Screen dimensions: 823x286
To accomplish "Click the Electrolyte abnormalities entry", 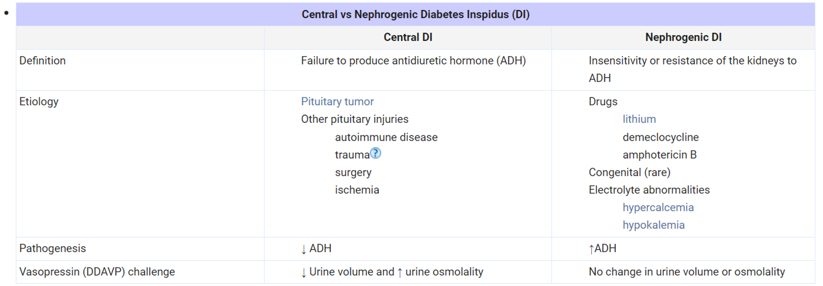I will tap(649, 190).
